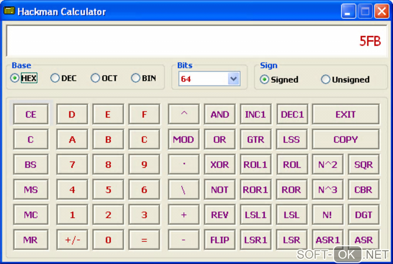The width and height of the screenshot is (393, 264).
Task: Clear all with the purple C button
Action: point(31,139)
